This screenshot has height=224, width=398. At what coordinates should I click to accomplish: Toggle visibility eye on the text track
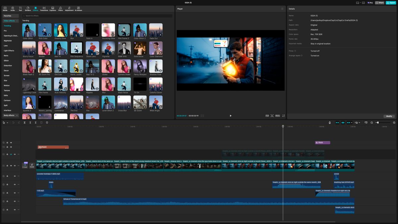[x=11, y=147]
